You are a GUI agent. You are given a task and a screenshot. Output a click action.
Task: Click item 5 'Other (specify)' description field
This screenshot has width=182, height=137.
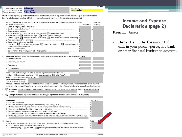38,53
